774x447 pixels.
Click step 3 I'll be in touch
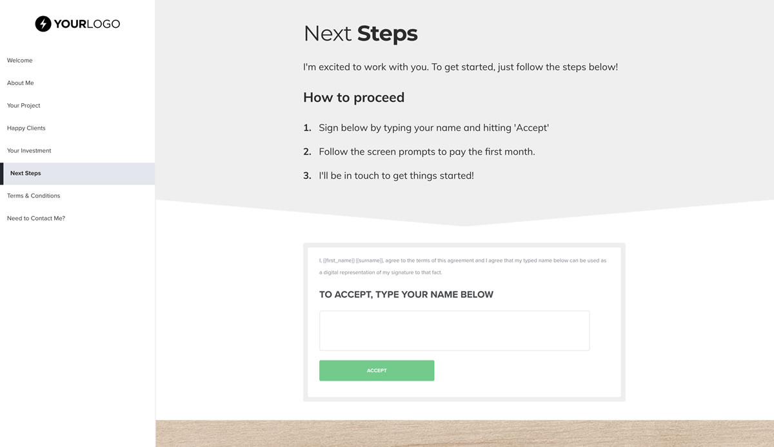click(389, 175)
